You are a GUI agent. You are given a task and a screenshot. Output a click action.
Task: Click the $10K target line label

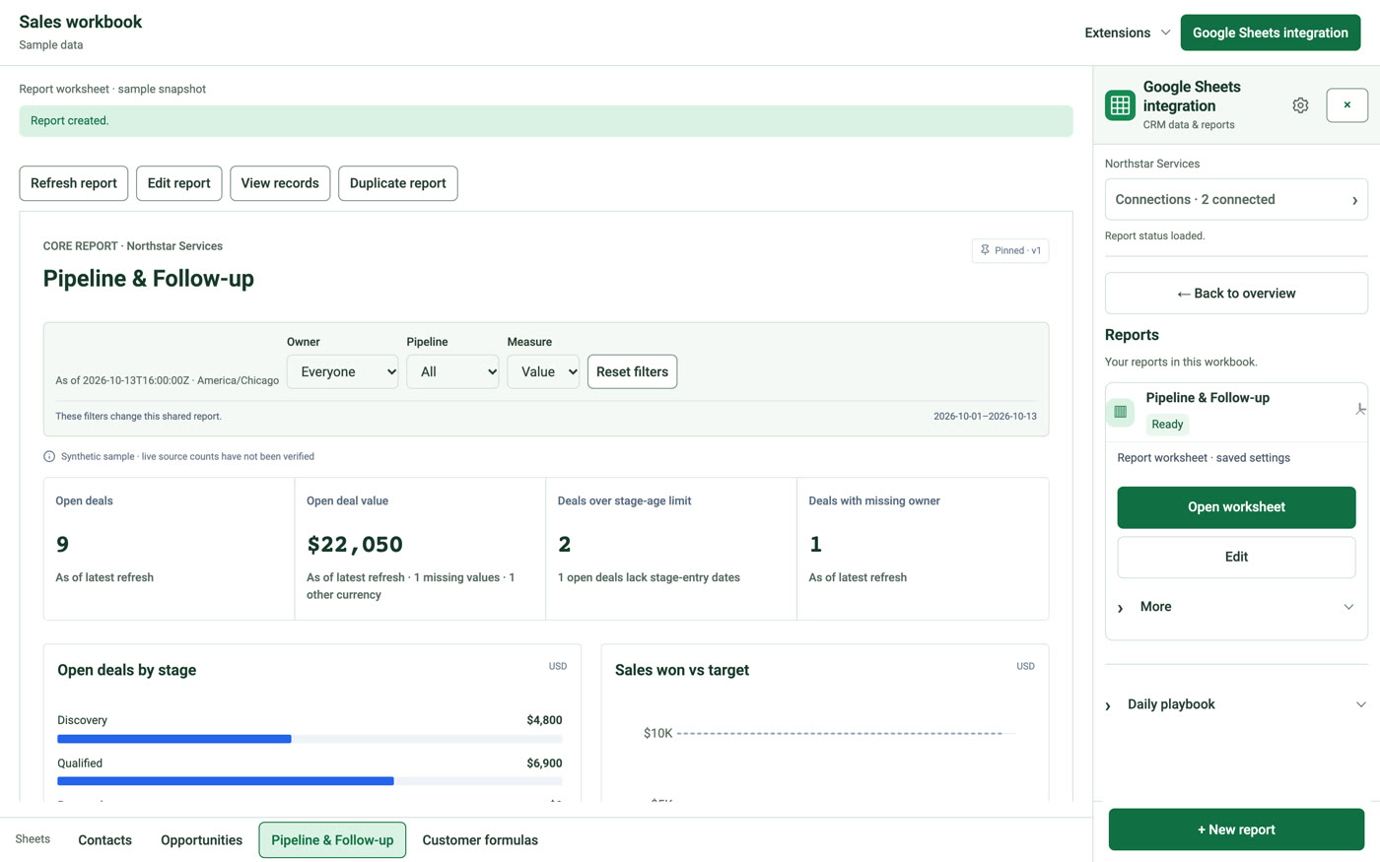coord(657,733)
